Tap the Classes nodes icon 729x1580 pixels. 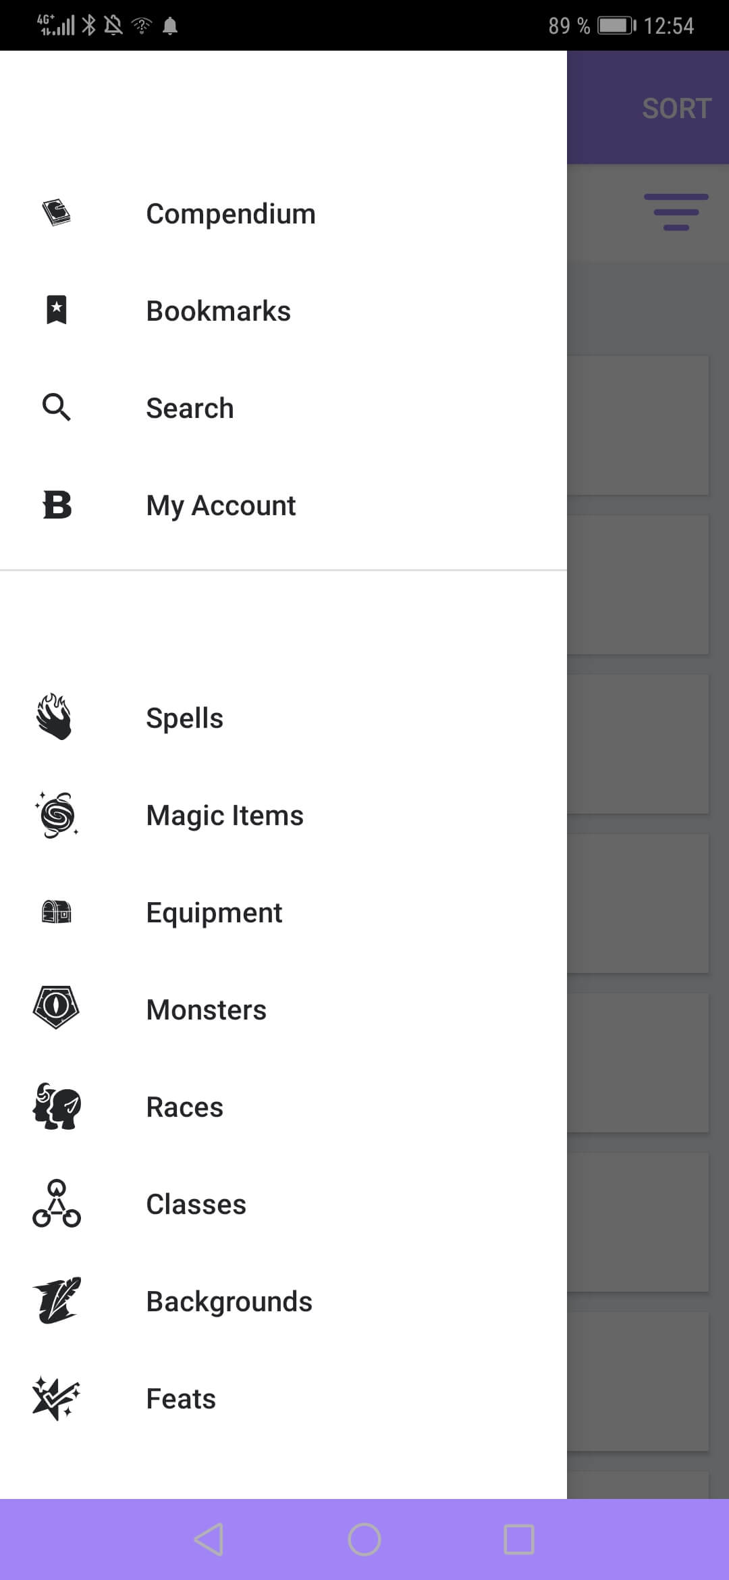(x=57, y=1203)
